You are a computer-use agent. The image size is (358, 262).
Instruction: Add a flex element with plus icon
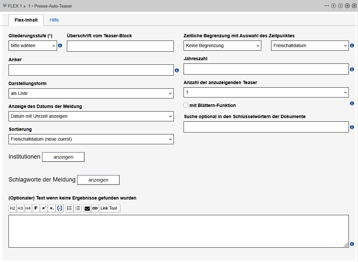(x=347, y=6)
